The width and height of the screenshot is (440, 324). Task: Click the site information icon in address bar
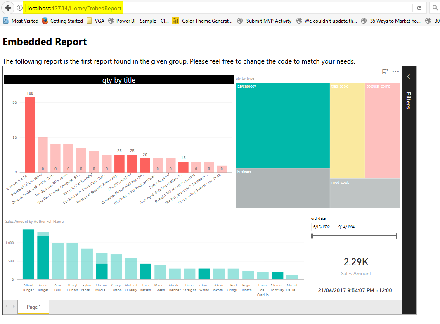[19, 8]
